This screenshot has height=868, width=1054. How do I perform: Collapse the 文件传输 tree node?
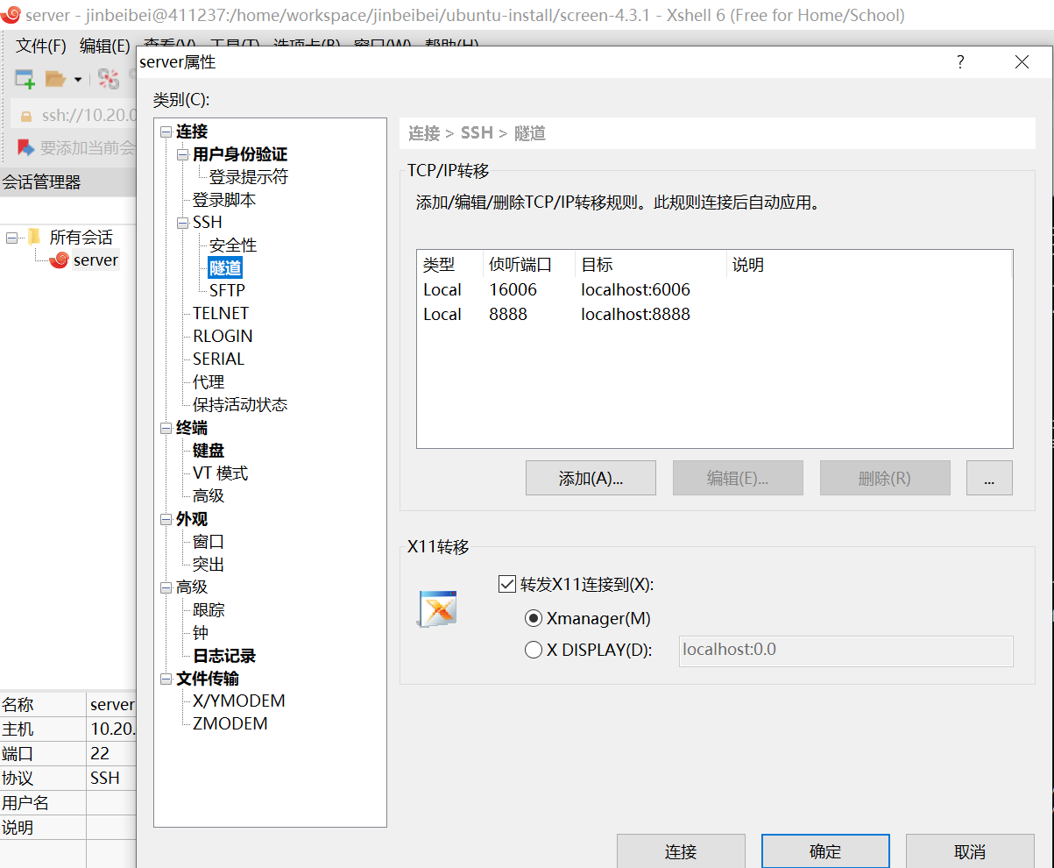point(166,679)
